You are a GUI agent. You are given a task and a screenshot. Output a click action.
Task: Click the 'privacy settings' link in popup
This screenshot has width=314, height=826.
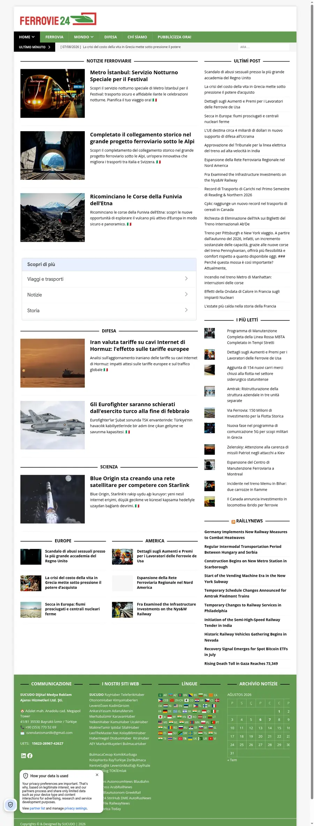[75, 809]
